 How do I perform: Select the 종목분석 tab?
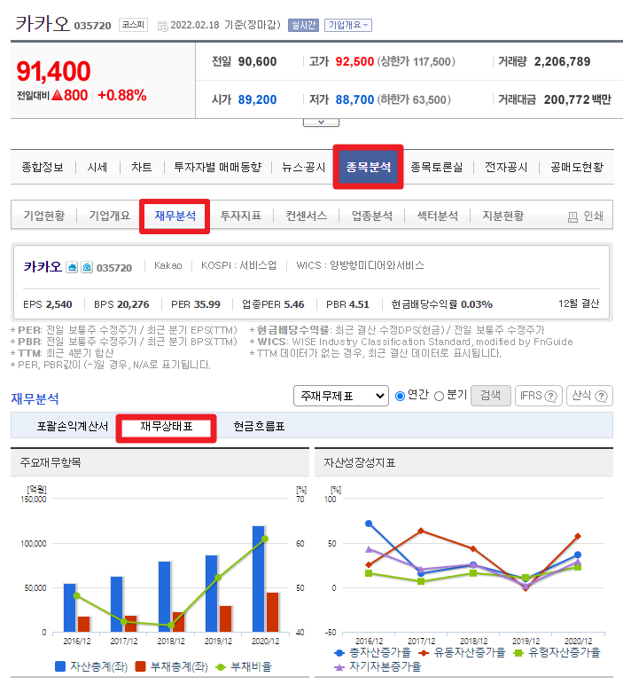click(x=368, y=167)
